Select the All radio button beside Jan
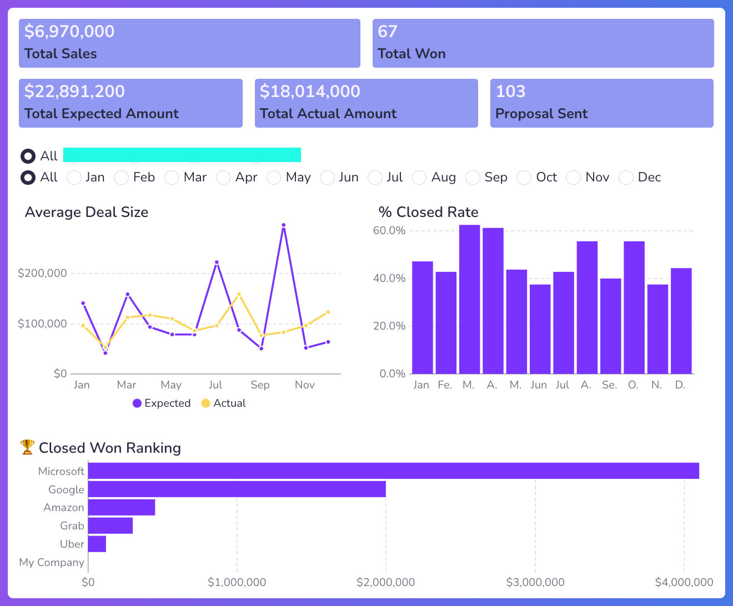Screen dimensions: 733x606 (x=28, y=178)
